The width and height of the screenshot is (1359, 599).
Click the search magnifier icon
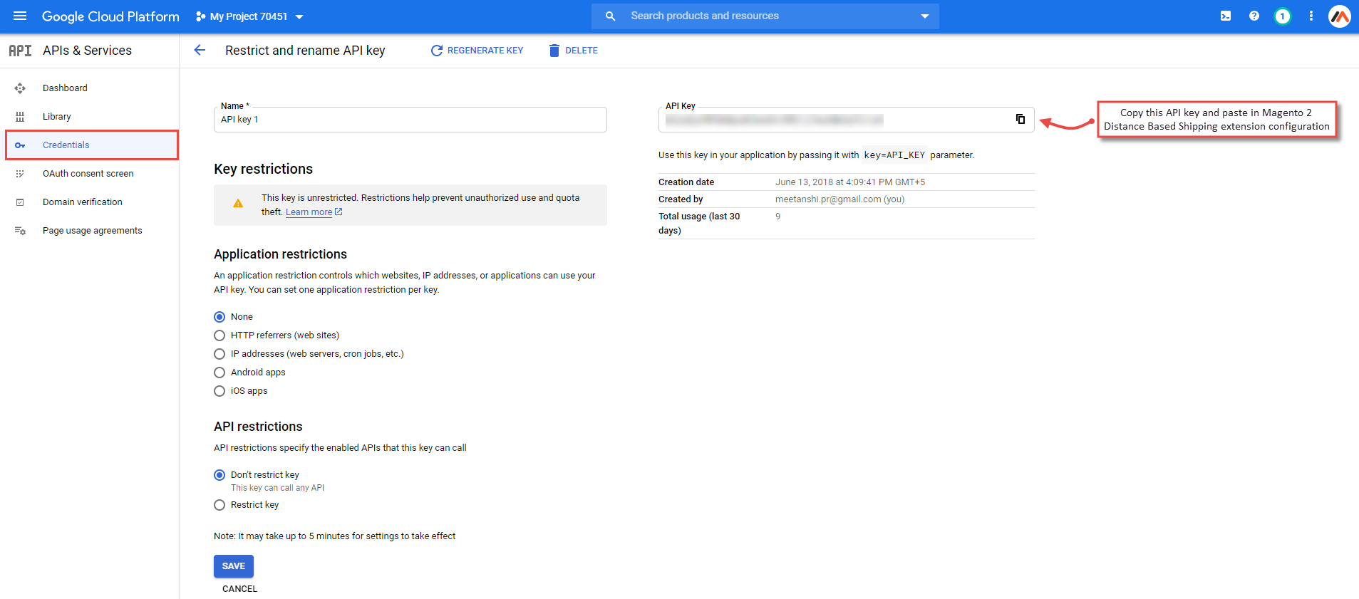pyautogui.click(x=610, y=16)
